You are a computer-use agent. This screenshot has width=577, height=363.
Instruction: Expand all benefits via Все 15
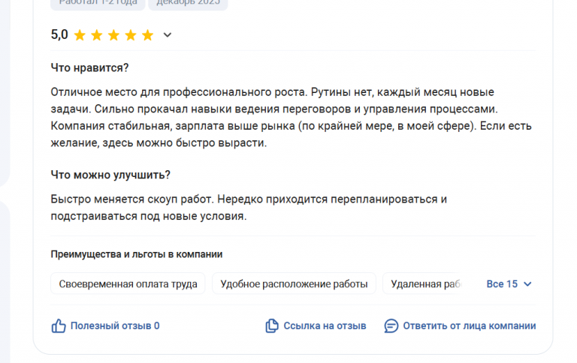502,284
